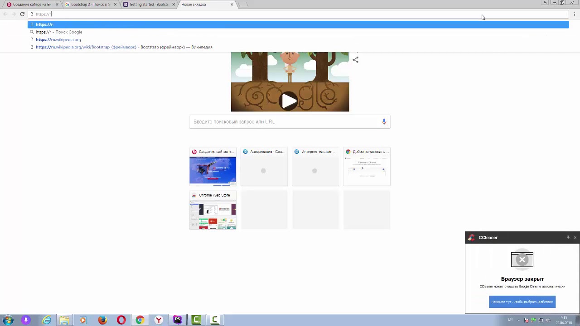Click the Action Center flag tray icon

526,320
